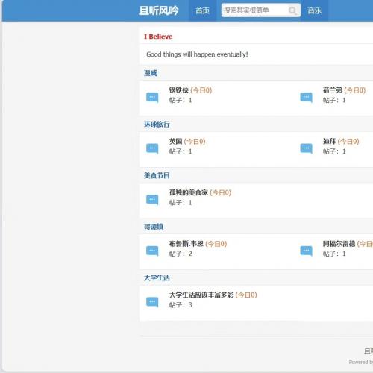
Task: Click the text Good things will happen eventually!
Action: 197,54
